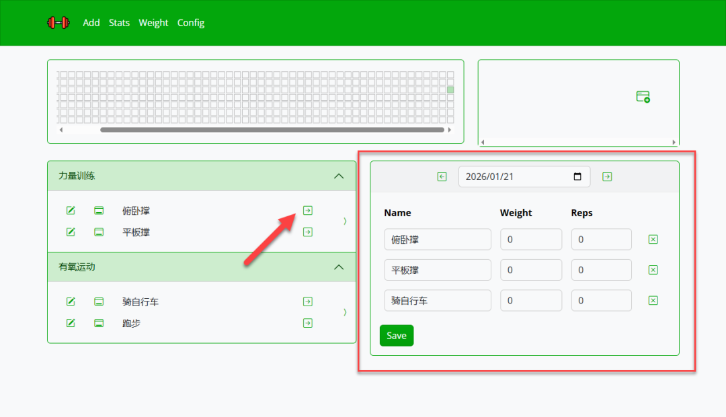The width and height of the screenshot is (726, 417).
Task: Open the Config page
Action: pyautogui.click(x=191, y=23)
